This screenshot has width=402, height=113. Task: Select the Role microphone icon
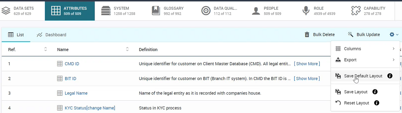coord(306,11)
